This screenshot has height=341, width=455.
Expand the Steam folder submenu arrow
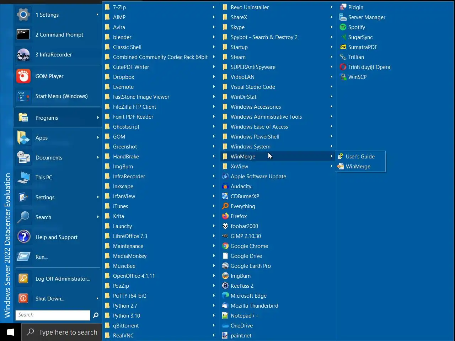click(331, 57)
